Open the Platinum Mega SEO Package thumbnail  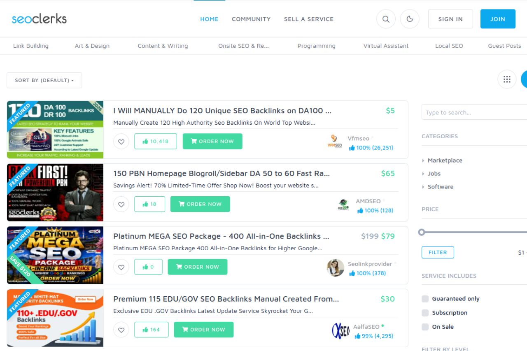point(55,255)
